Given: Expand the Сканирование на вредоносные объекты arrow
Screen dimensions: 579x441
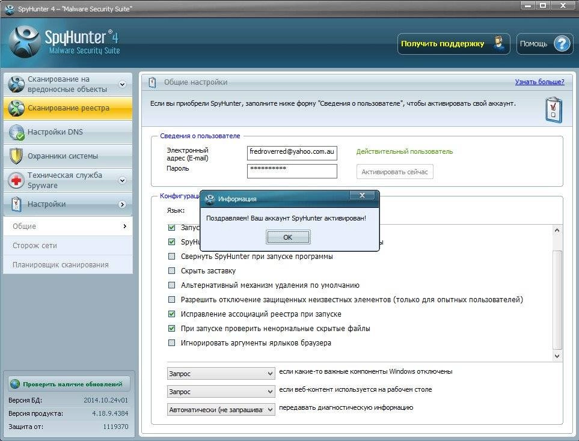Looking at the screenshot, I should 122,85.
